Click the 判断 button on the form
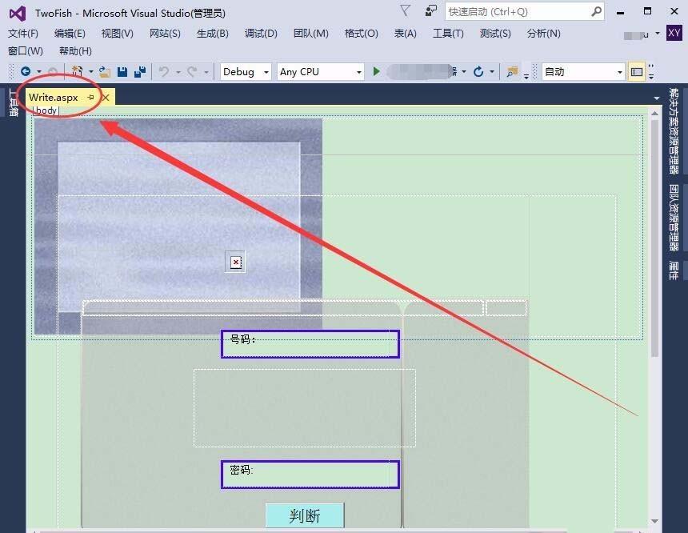Image resolution: width=688 pixels, height=533 pixels. click(304, 515)
